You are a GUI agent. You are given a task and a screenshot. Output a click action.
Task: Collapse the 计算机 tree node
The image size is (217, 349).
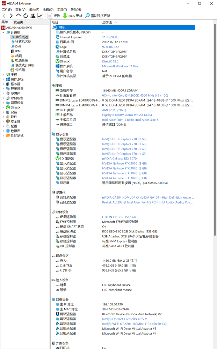click(x=3, y=32)
